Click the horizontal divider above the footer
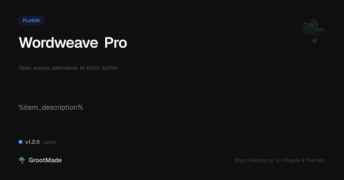Image resolution: width=344 pixels, height=180 pixels. point(172,151)
